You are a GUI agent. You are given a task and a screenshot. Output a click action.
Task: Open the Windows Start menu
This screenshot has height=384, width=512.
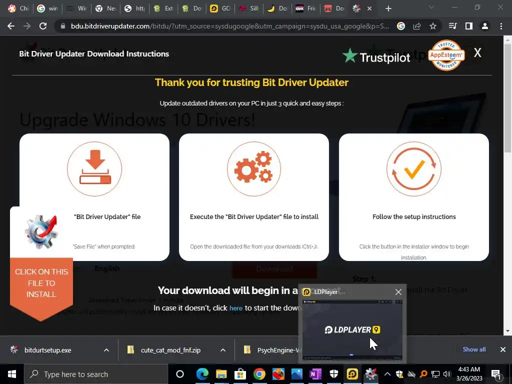(x=12, y=374)
